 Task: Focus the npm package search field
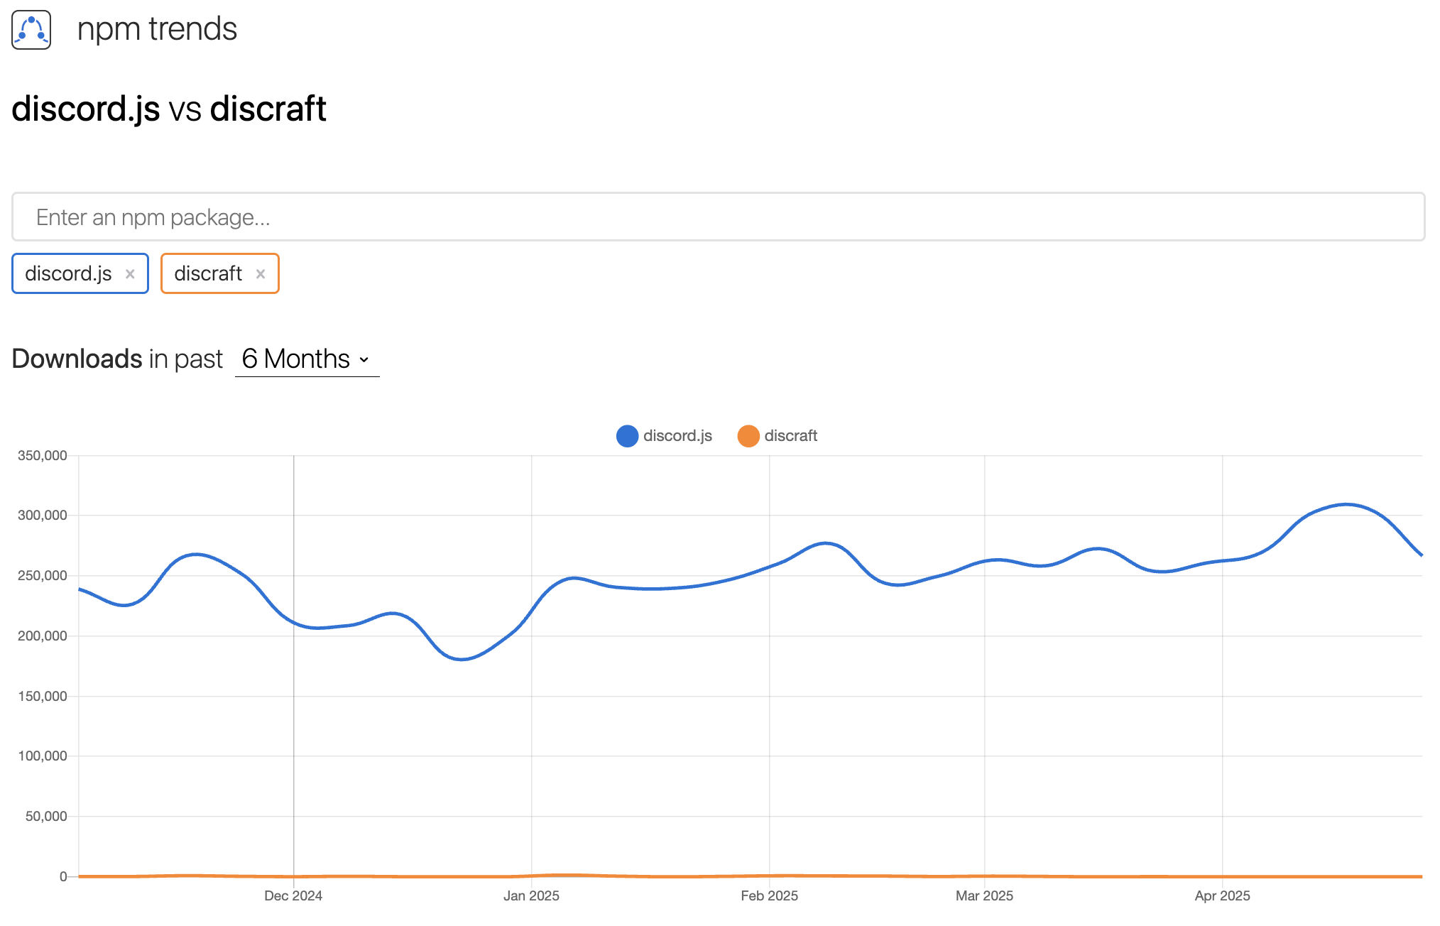(717, 217)
